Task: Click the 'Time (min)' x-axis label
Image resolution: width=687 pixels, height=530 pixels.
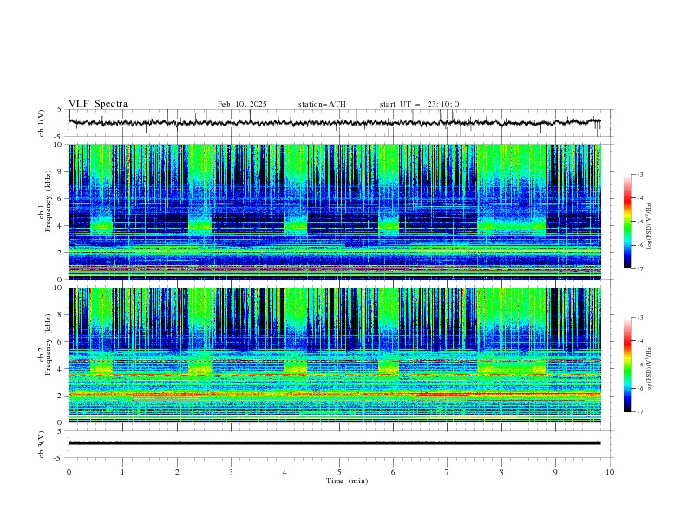Action: click(347, 481)
